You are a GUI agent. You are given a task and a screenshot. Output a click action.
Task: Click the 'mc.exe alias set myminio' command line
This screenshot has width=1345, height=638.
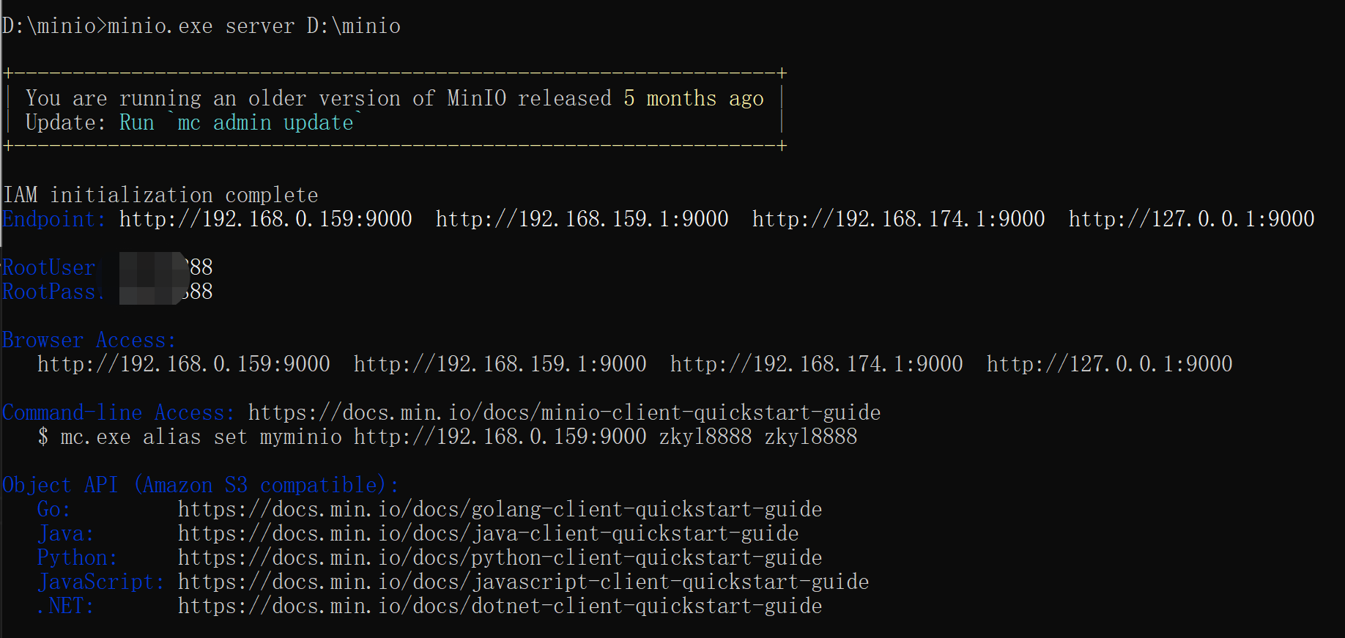448,437
